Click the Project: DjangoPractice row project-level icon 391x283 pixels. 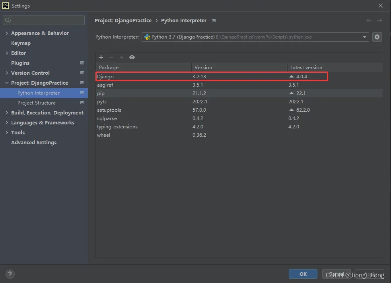(82, 83)
